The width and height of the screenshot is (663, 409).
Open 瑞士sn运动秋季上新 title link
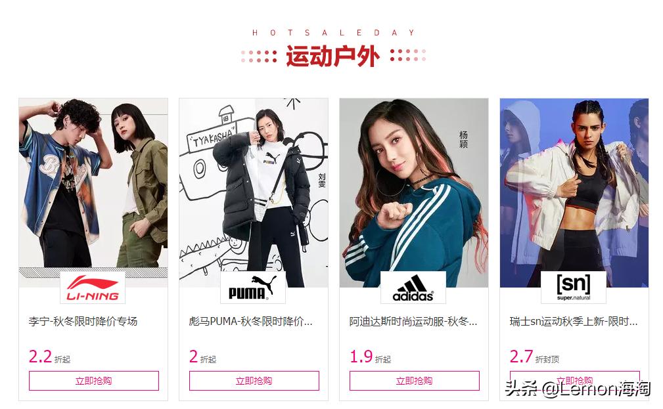[x=574, y=322]
